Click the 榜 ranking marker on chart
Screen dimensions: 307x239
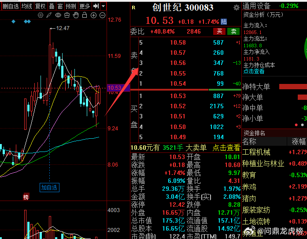click(26, 197)
